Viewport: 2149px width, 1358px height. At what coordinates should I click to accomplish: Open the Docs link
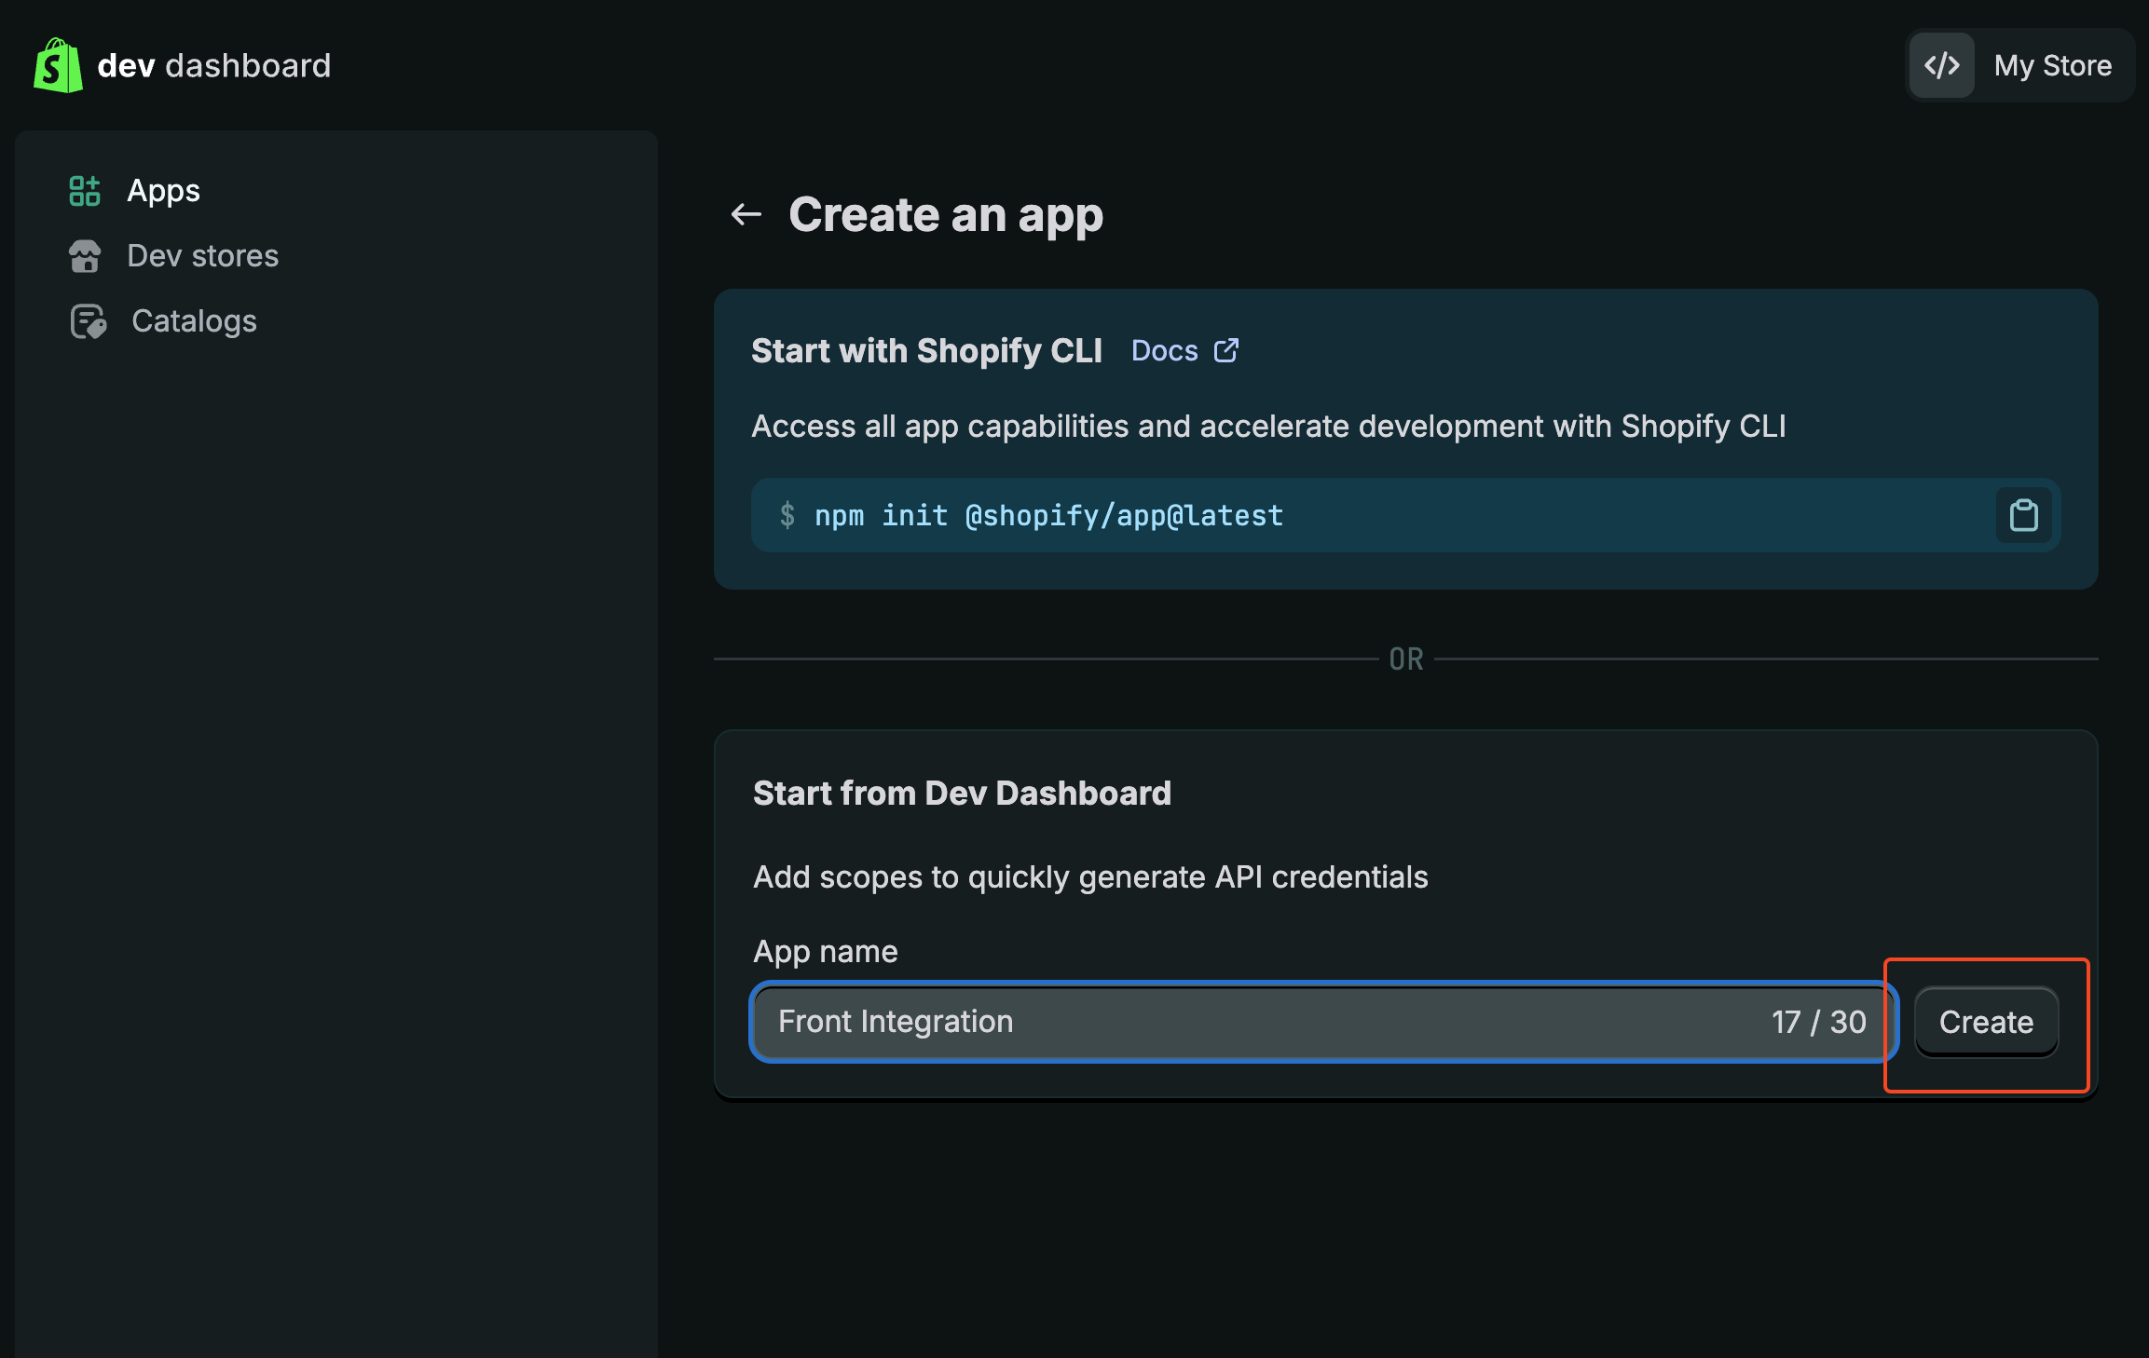(1164, 351)
